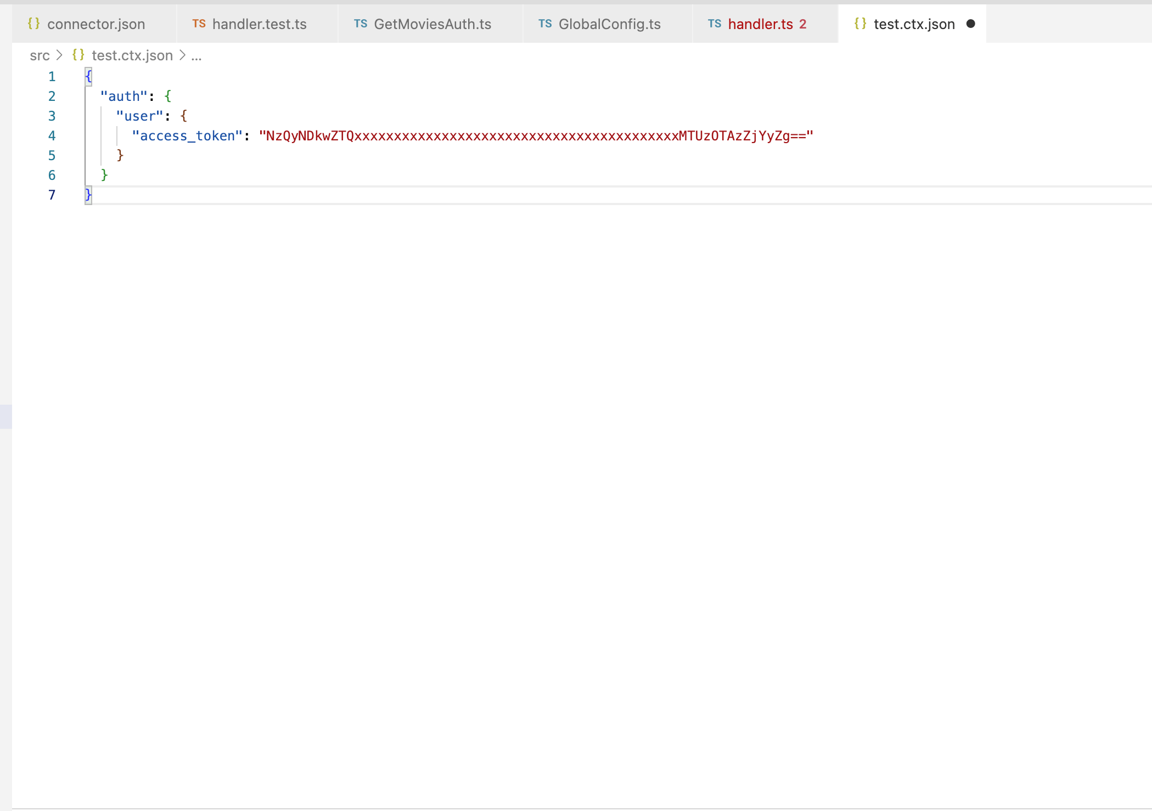Click the JSON braces icon on connector.json tab

click(33, 24)
